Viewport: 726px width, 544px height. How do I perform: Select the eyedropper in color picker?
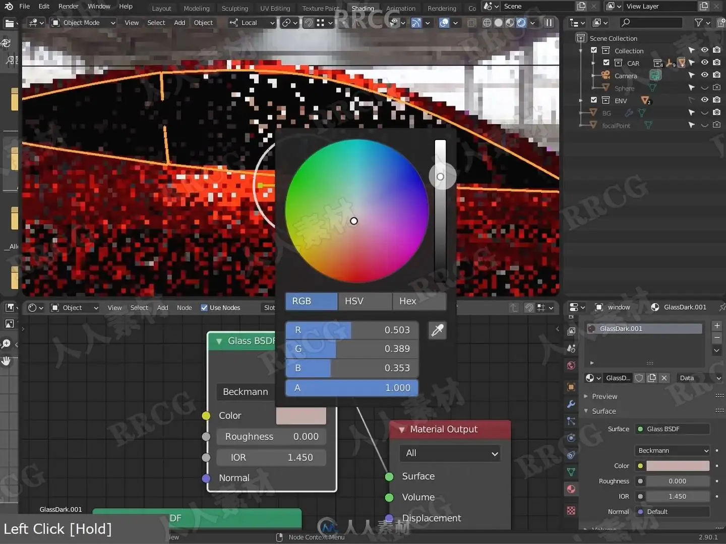click(437, 330)
